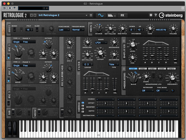Load the previous preset with the left arrow
This screenshot has width=186, height=140.
pyautogui.click(x=31, y=15)
